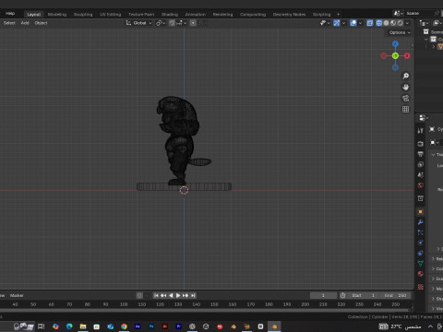Screen dimensions: 443x332
Task: Open Microsoft Edge from the taskbar
Action: (x=69, y=326)
